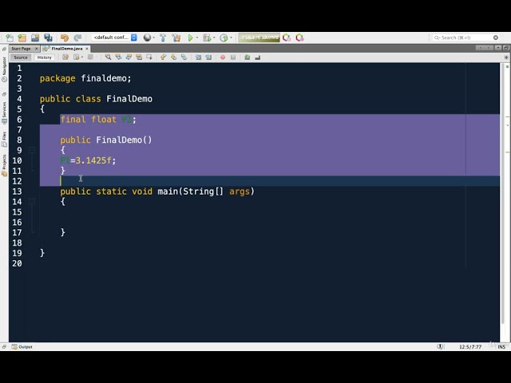Click Shift Line Right icon
This screenshot has height=383, width=511.
(208, 57)
